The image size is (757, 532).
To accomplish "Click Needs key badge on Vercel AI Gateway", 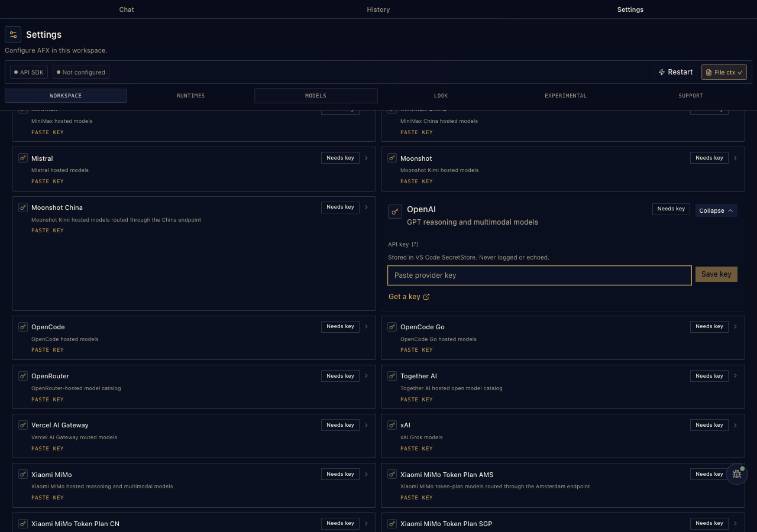I will point(341,425).
